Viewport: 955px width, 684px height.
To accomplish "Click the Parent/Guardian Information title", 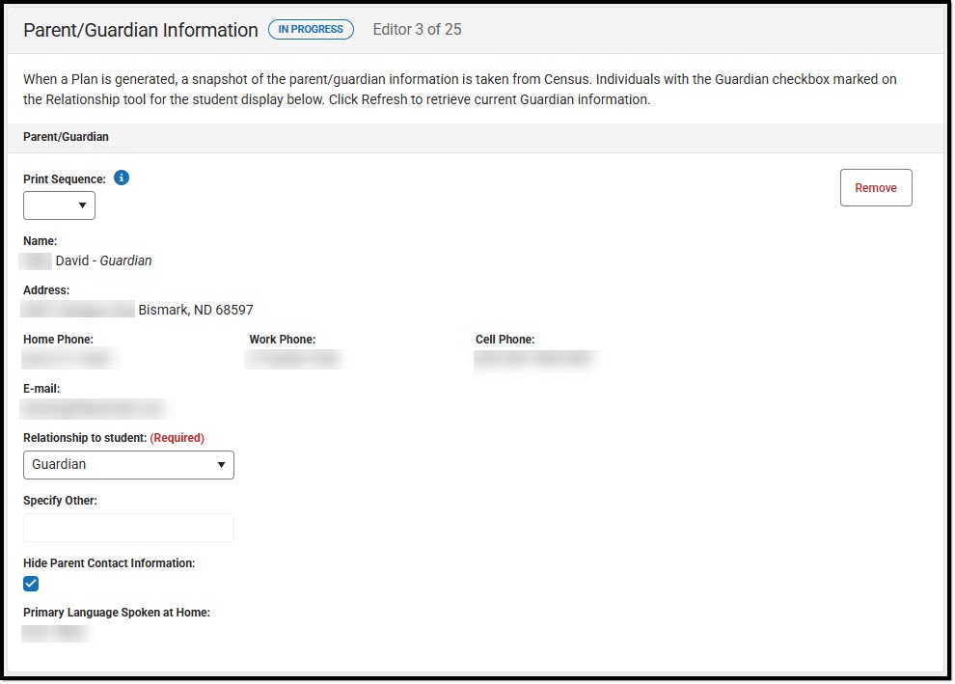I will pos(140,30).
